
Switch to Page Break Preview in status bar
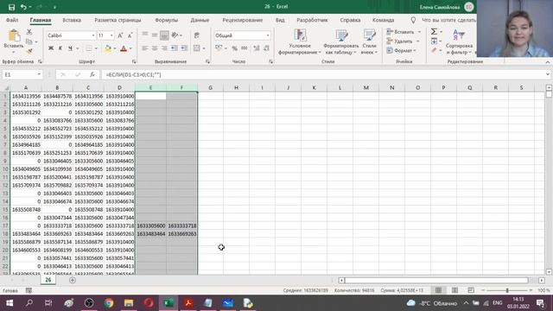coord(471,290)
